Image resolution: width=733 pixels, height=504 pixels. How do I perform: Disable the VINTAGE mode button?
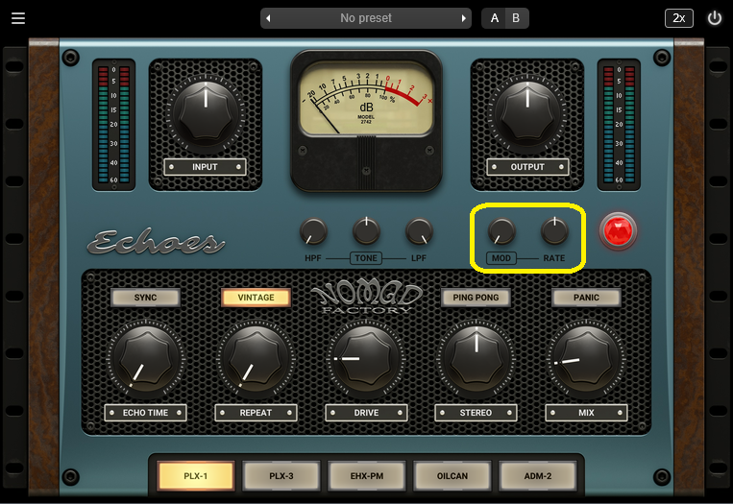point(256,298)
